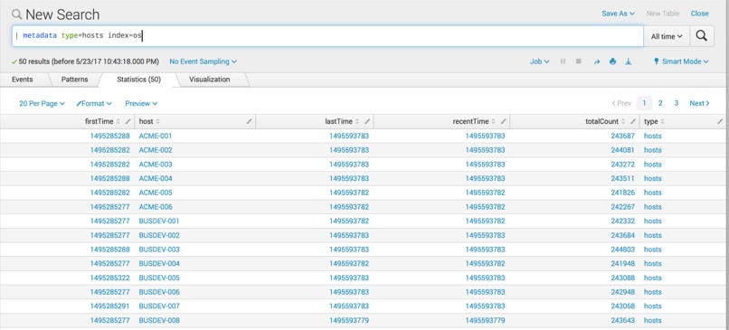The image size is (729, 330).
Task: Edit the firstTime column with pencil icon
Action: [x=128, y=121]
